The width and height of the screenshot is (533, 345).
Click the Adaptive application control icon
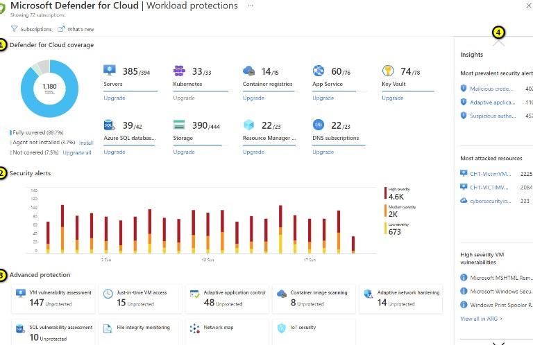(195, 294)
